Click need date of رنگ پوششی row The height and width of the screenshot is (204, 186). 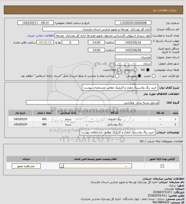click(20, 124)
